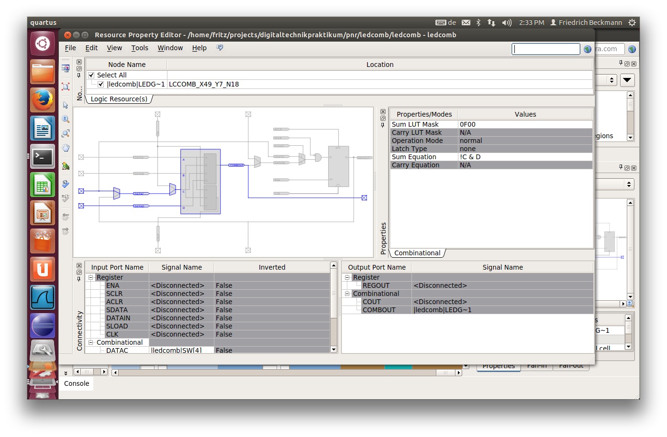667x437 pixels.
Task: Uncheck the Select All checkbox
Action: click(x=91, y=75)
